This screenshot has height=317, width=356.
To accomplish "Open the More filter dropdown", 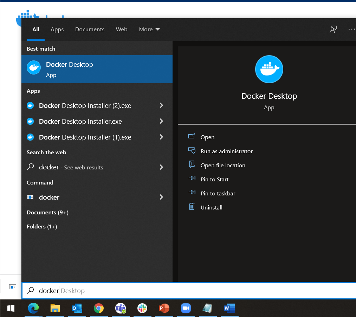I will click(149, 29).
